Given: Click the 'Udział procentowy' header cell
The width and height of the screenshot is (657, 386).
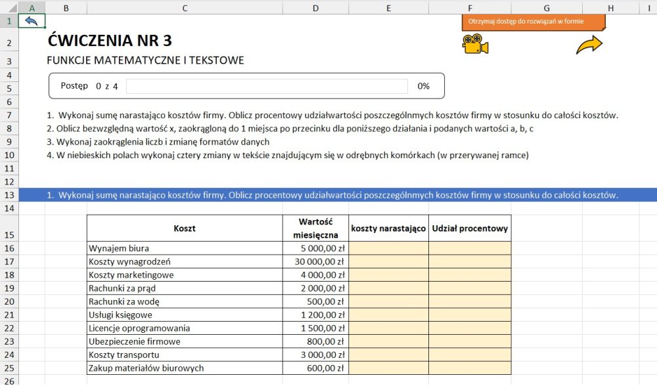Looking at the screenshot, I should (470, 228).
